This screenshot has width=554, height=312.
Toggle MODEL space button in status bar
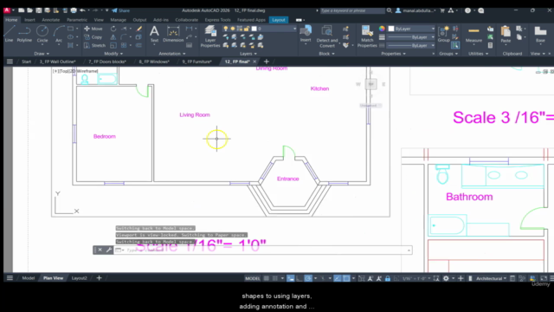(252, 278)
